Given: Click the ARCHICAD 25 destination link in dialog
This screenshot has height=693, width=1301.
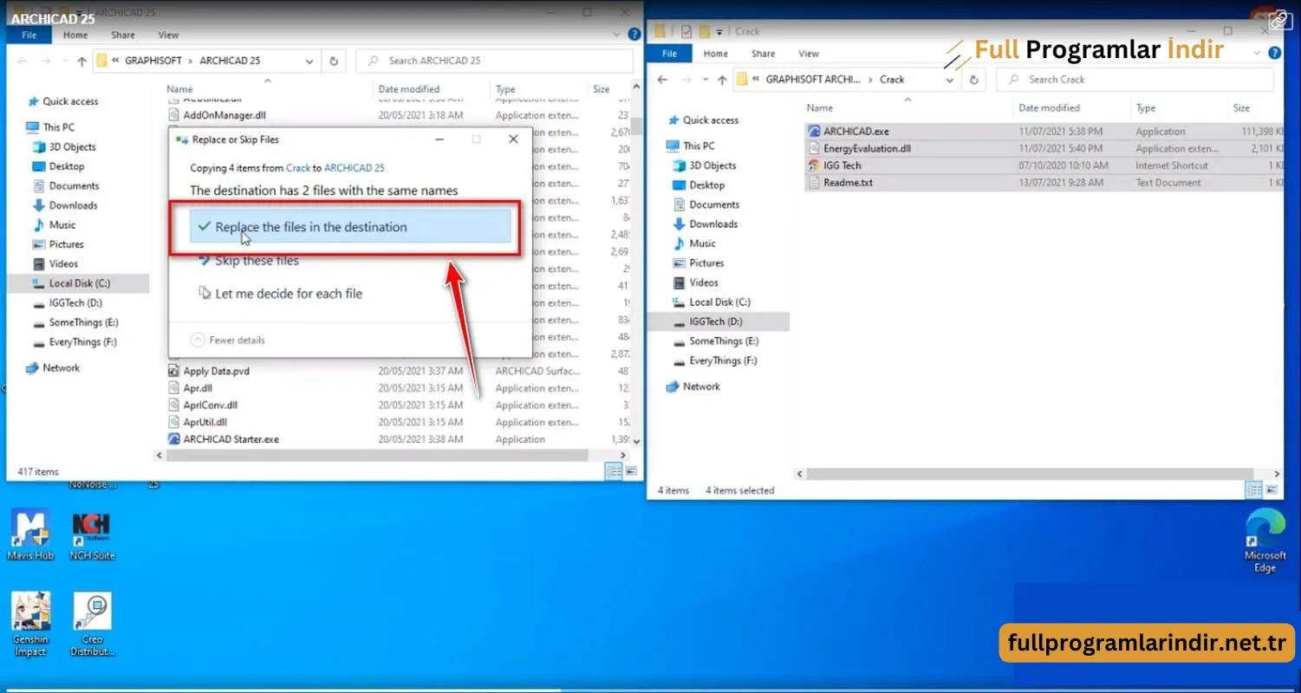Looking at the screenshot, I should click(355, 168).
